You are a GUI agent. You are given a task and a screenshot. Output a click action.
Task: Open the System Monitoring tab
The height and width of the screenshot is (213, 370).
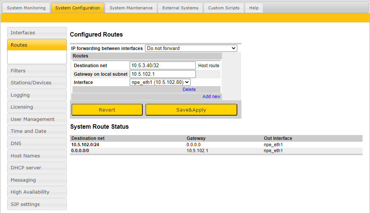[x=26, y=8]
